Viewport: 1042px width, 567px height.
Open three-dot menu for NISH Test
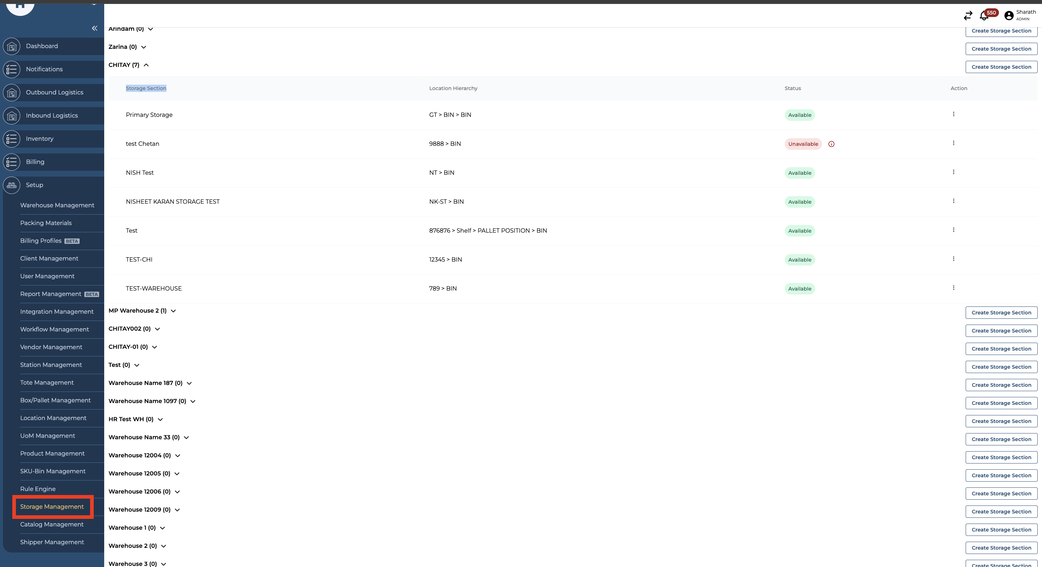(x=953, y=172)
